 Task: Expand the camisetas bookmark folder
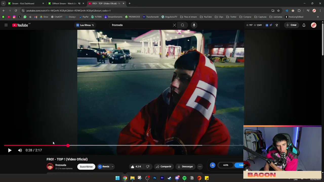[x=276, y=17]
